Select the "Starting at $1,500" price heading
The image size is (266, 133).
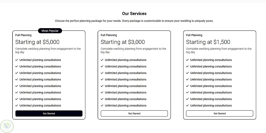click(208, 42)
